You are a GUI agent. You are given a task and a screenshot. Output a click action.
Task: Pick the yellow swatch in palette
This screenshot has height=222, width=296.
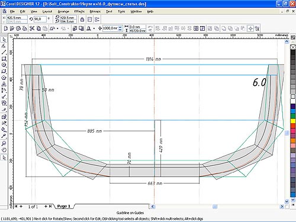coord(293,121)
